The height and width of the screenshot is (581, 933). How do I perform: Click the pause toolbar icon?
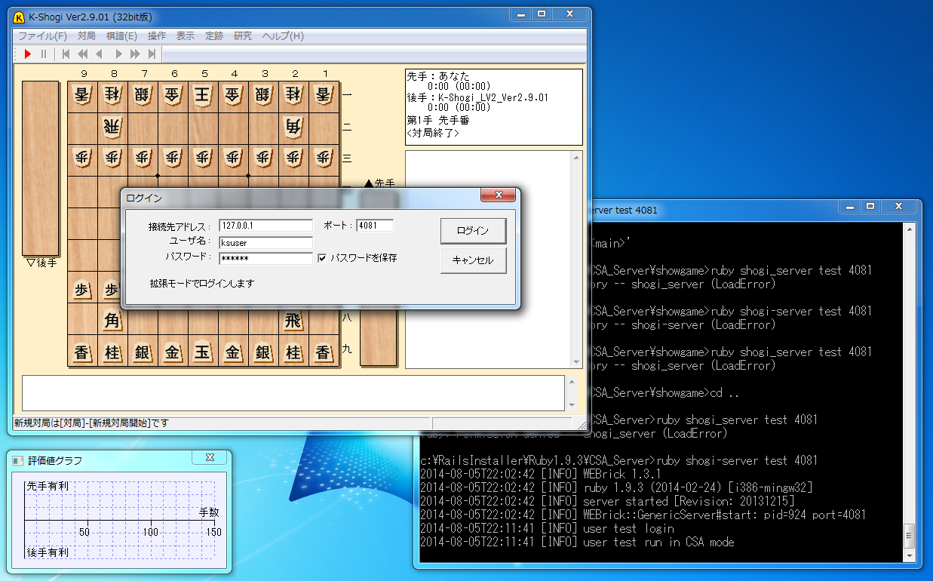point(44,54)
